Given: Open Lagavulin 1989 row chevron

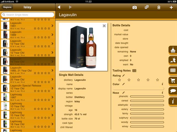Looking at the screenshot, I should tap(52, 35).
